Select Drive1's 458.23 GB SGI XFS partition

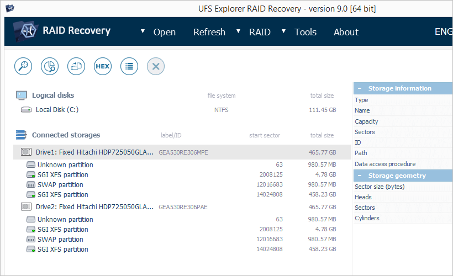coord(62,195)
